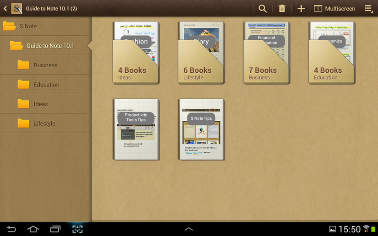Open the 4 Books Ideas folder card
The image size is (378, 236).
coord(136,53)
